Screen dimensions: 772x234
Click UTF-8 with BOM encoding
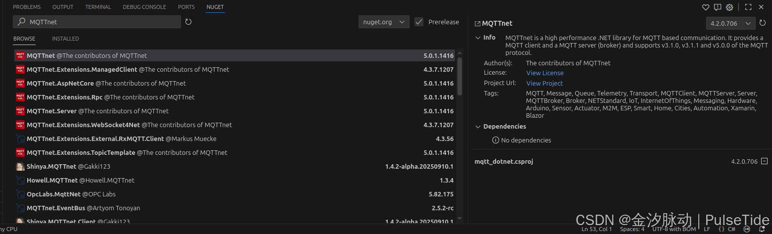[x=674, y=229]
